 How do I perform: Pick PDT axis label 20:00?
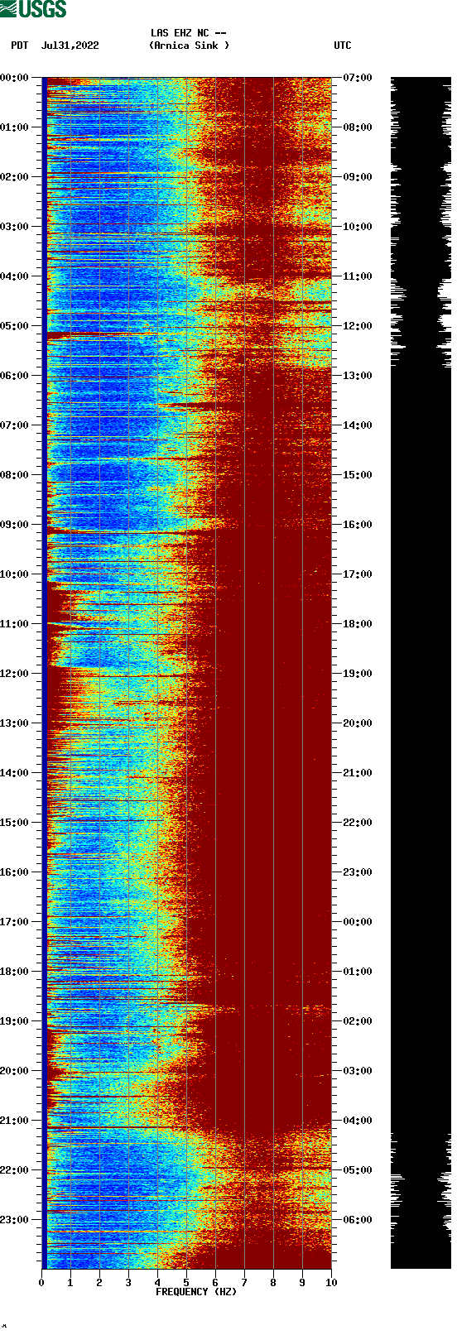[x=15, y=1071]
